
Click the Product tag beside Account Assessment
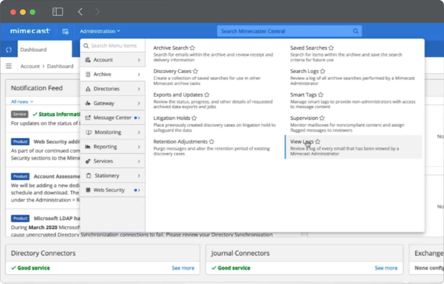pos(20,176)
